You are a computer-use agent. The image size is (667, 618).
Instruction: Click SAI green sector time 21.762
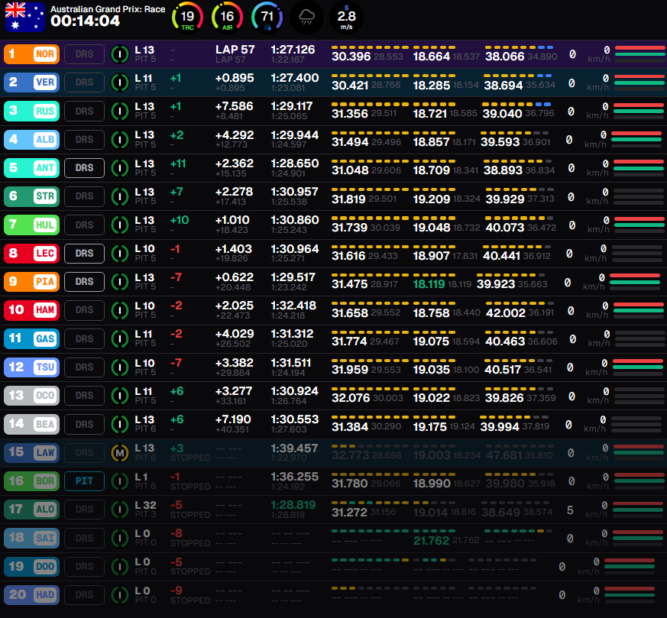tap(431, 541)
